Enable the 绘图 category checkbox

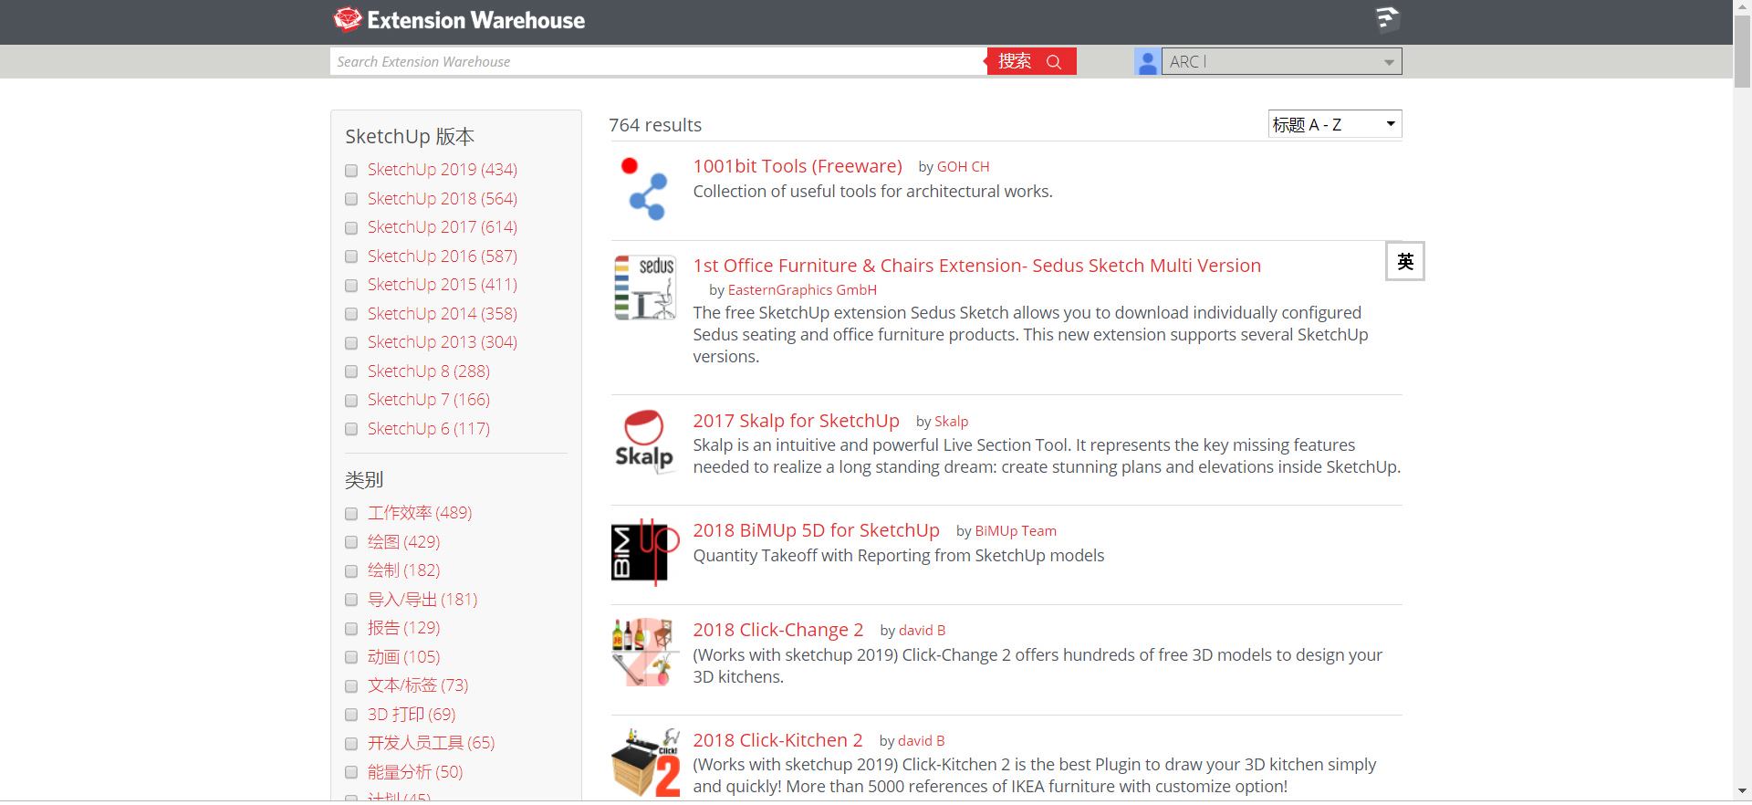coord(351,542)
